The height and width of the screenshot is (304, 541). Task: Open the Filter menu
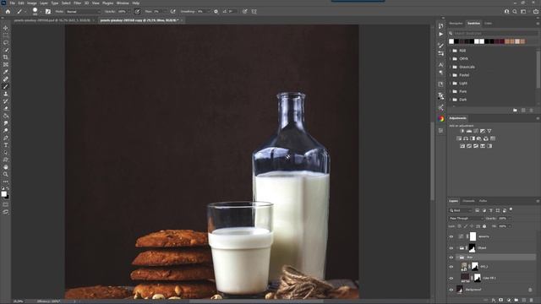coord(77,3)
